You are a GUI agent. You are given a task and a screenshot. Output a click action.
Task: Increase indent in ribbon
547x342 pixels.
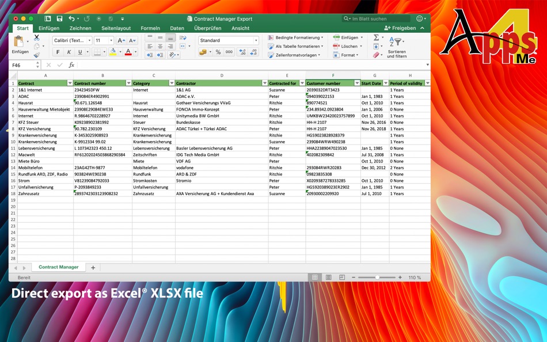(x=160, y=55)
